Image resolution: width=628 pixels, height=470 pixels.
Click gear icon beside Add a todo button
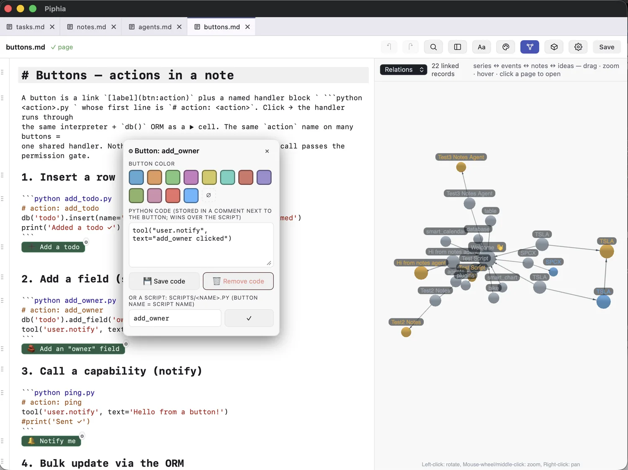(86, 242)
